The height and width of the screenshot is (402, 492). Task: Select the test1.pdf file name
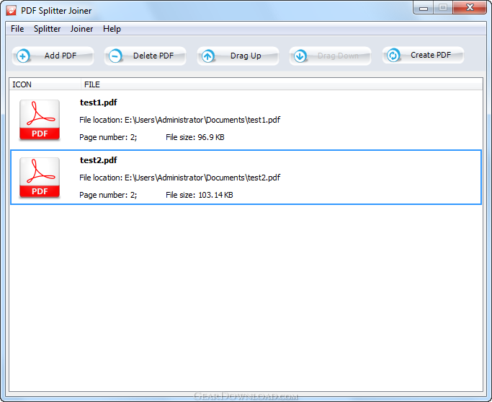pyautogui.click(x=98, y=102)
